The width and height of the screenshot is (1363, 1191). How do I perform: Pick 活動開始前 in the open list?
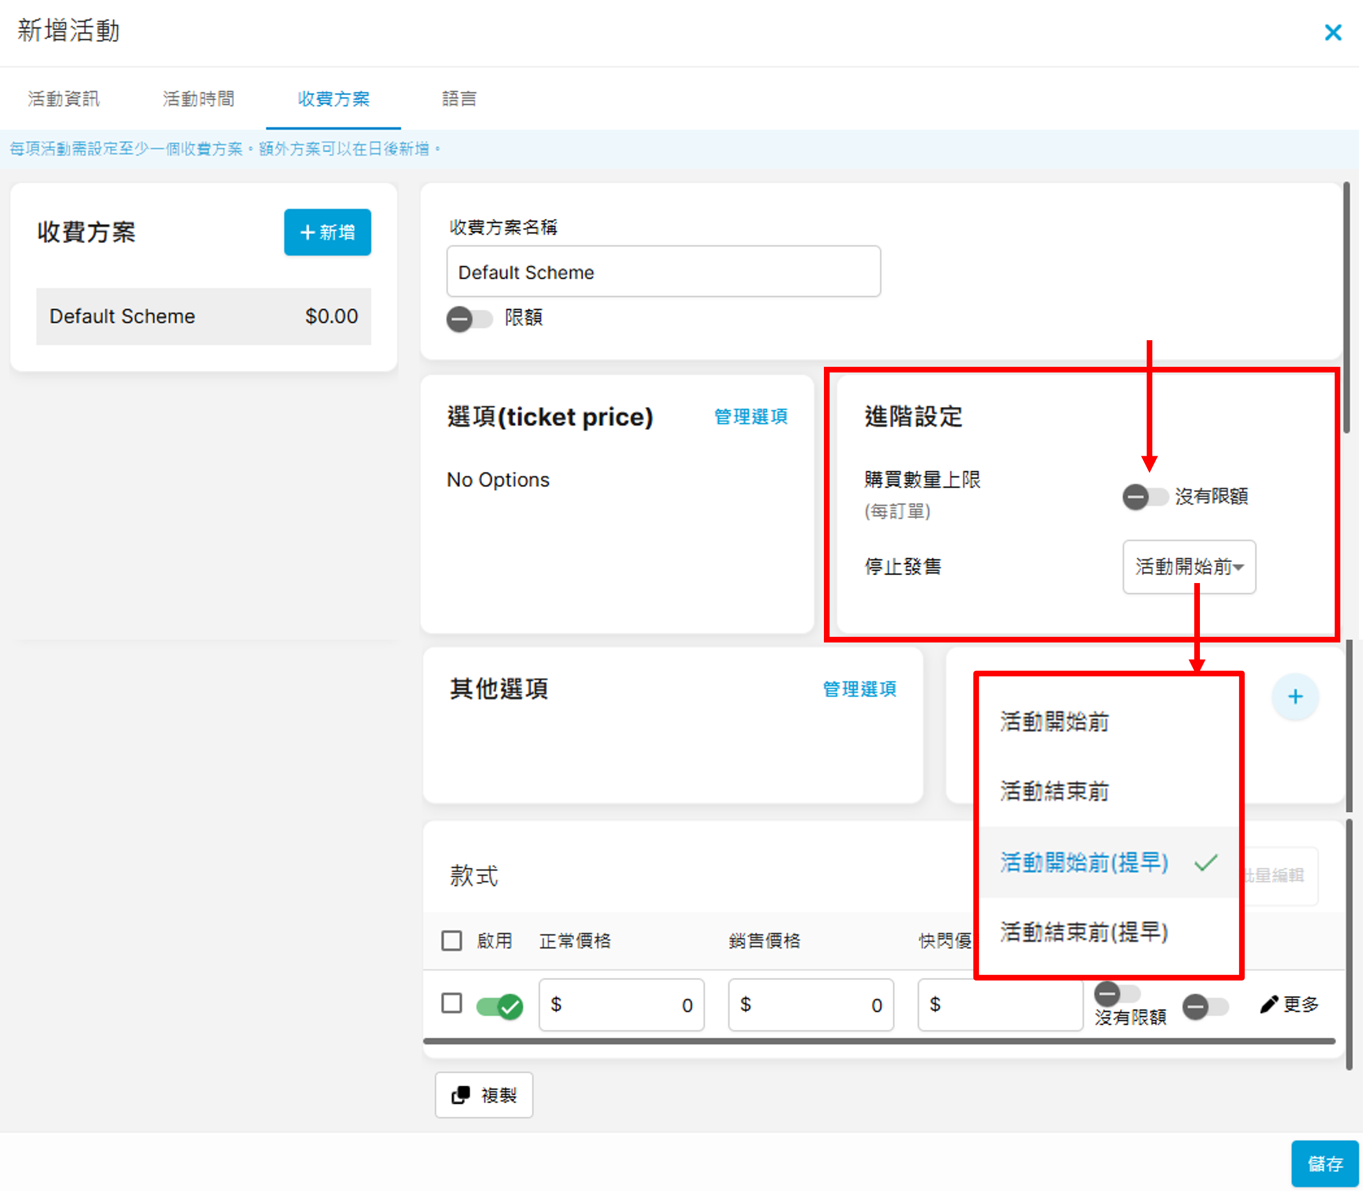(x=1054, y=721)
